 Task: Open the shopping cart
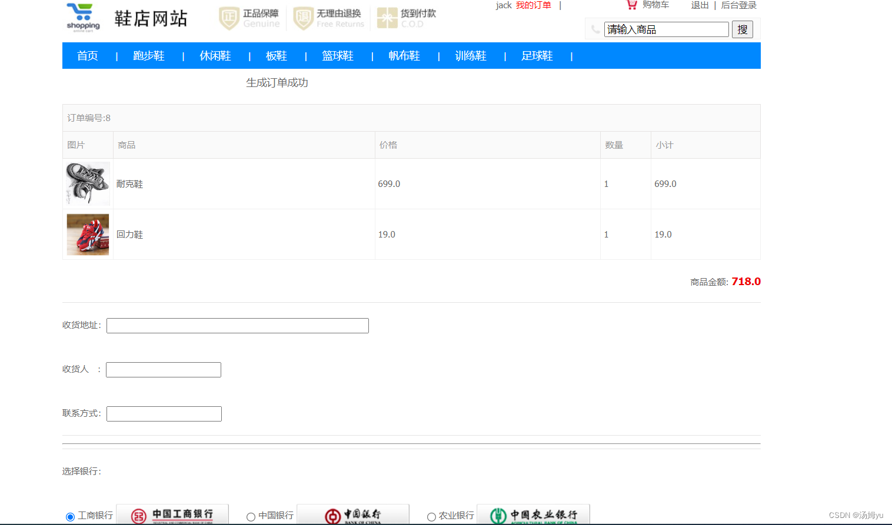[x=647, y=5]
